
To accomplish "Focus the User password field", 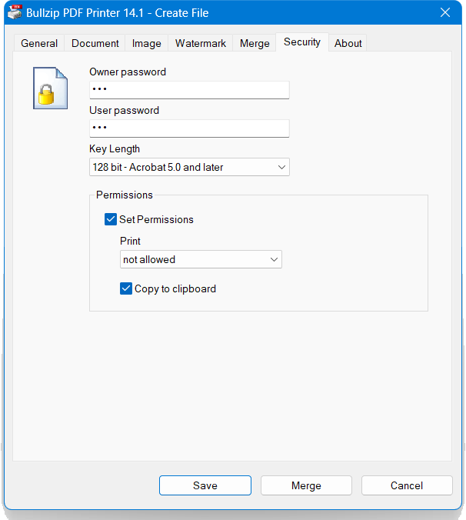I will [189, 128].
